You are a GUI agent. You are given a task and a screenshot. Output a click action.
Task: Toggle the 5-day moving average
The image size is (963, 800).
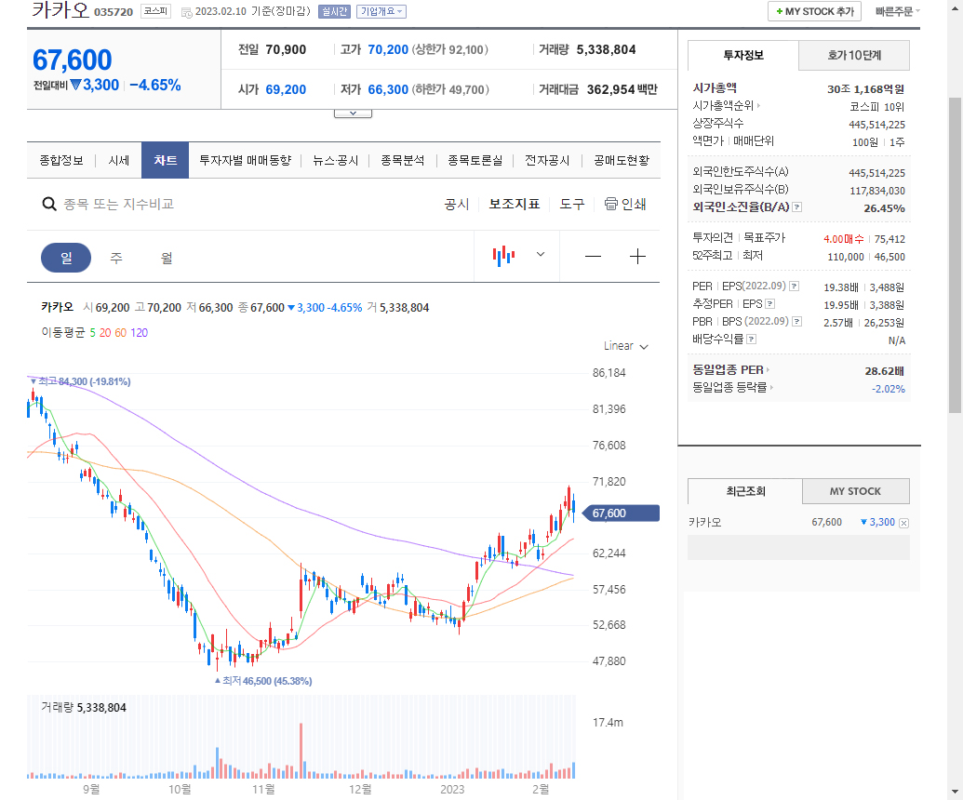coord(93,333)
